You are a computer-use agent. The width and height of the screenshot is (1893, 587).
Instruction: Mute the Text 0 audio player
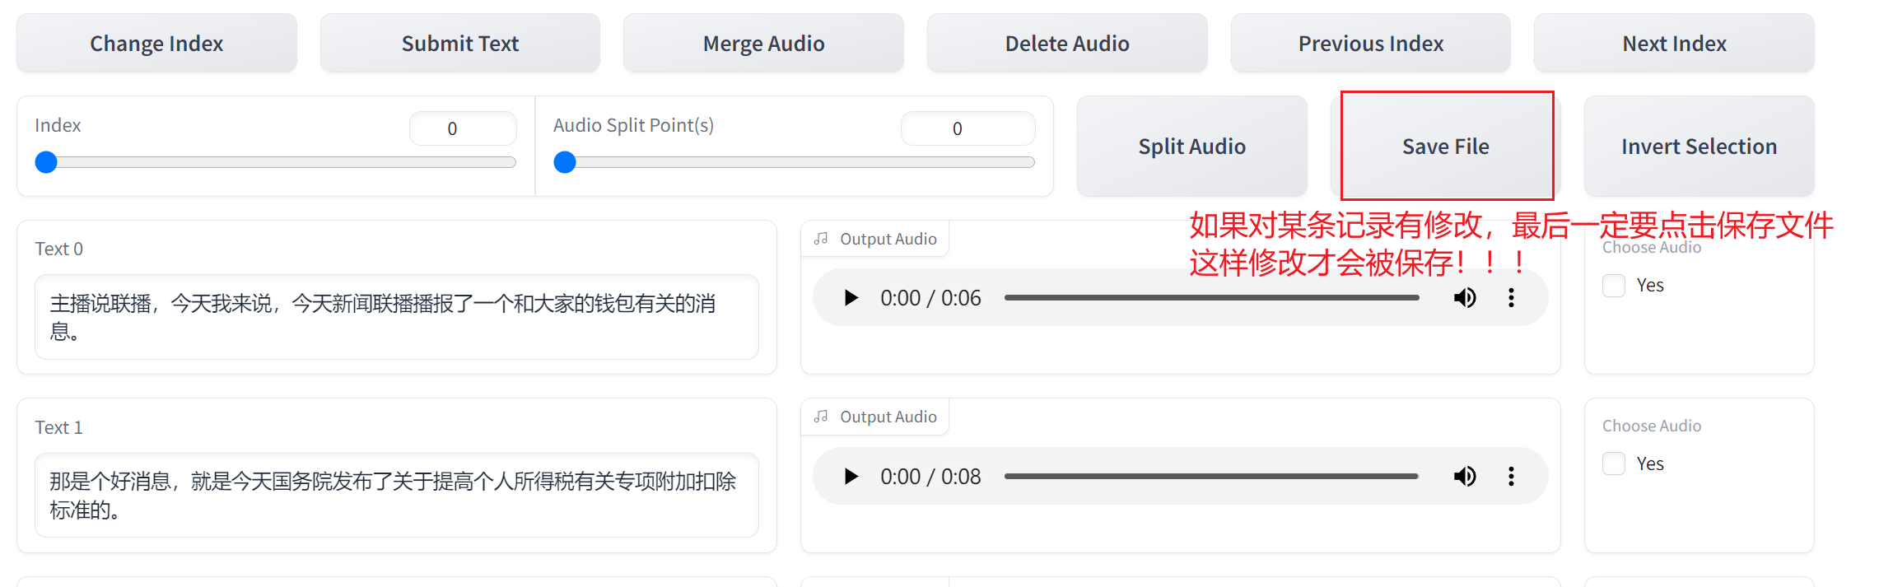coord(1465,297)
